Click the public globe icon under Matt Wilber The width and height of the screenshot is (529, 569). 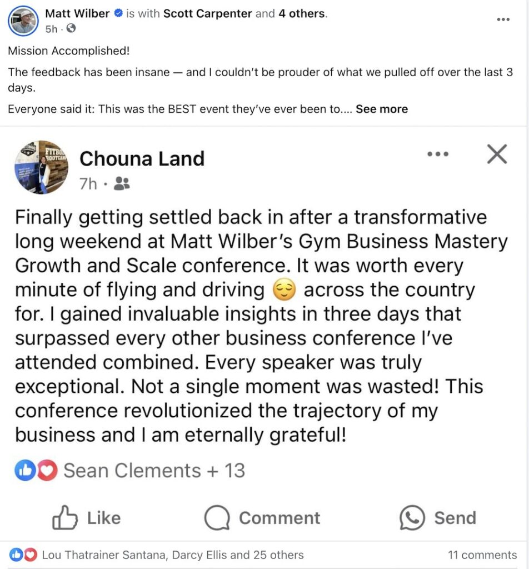click(71, 28)
